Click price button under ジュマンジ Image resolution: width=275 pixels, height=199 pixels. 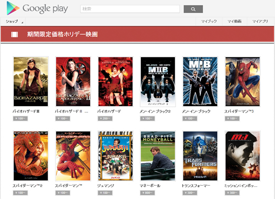coord(105,193)
